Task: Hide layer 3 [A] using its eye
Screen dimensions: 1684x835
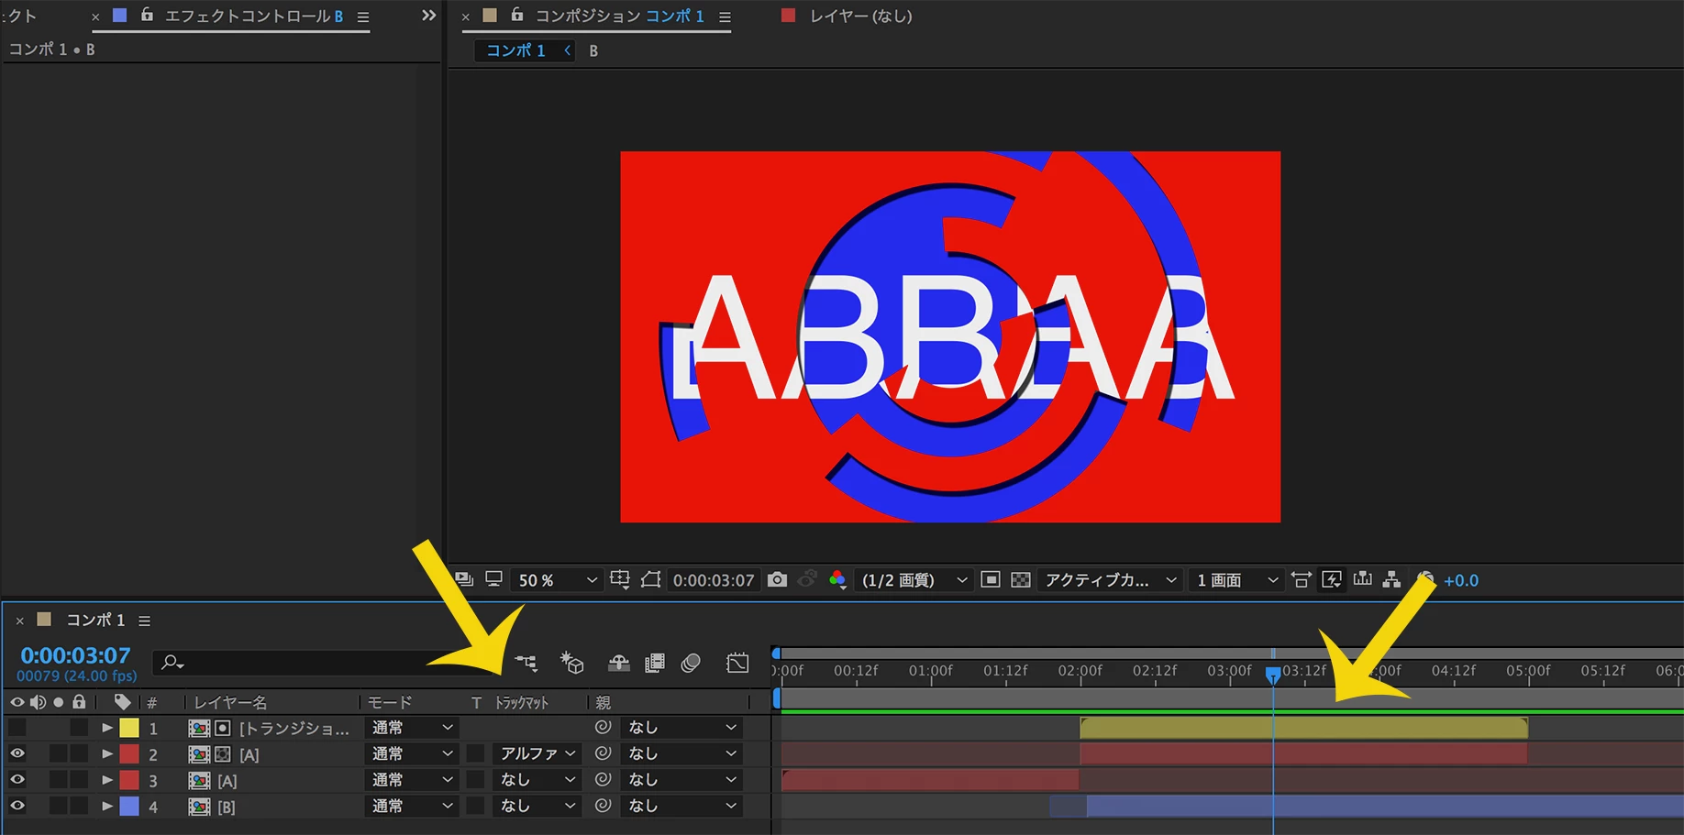Action: pyautogui.click(x=17, y=779)
